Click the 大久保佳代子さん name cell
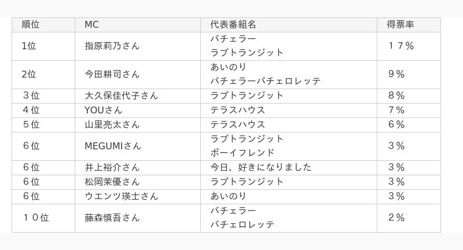The height and width of the screenshot is (250, 463). pos(138,96)
